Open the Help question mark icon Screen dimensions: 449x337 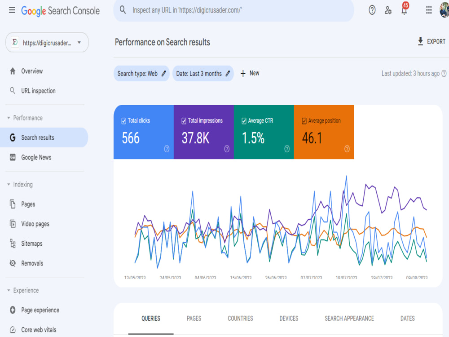point(372,10)
